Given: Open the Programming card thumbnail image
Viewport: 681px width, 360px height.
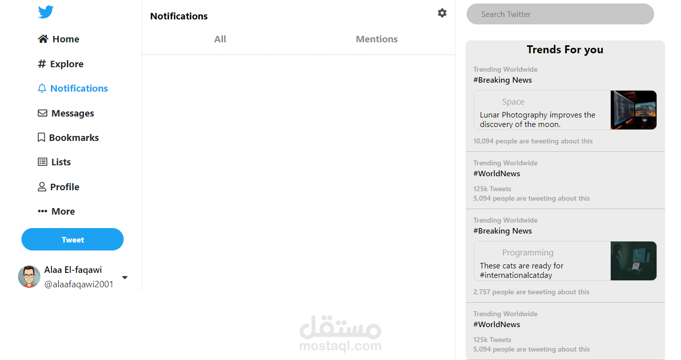Looking at the screenshot, I should tap(633, 261).
